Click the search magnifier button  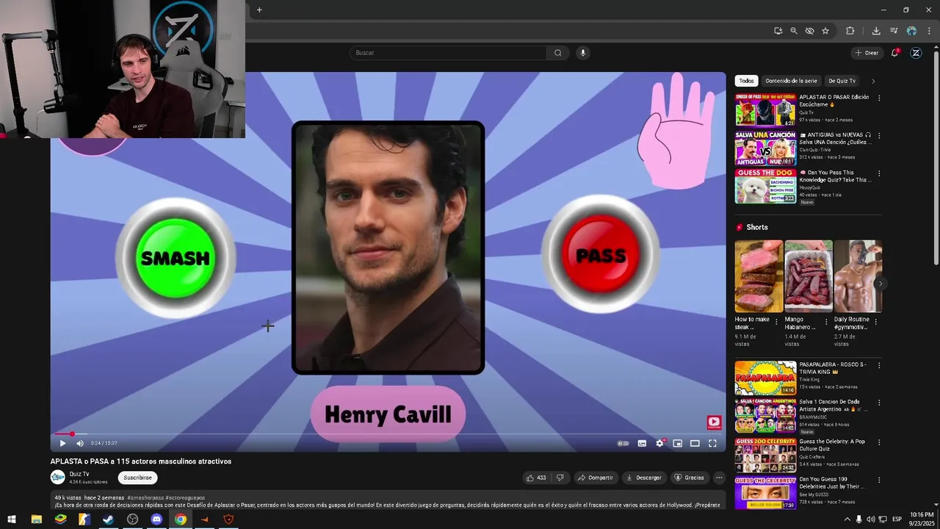coord(558,53)
